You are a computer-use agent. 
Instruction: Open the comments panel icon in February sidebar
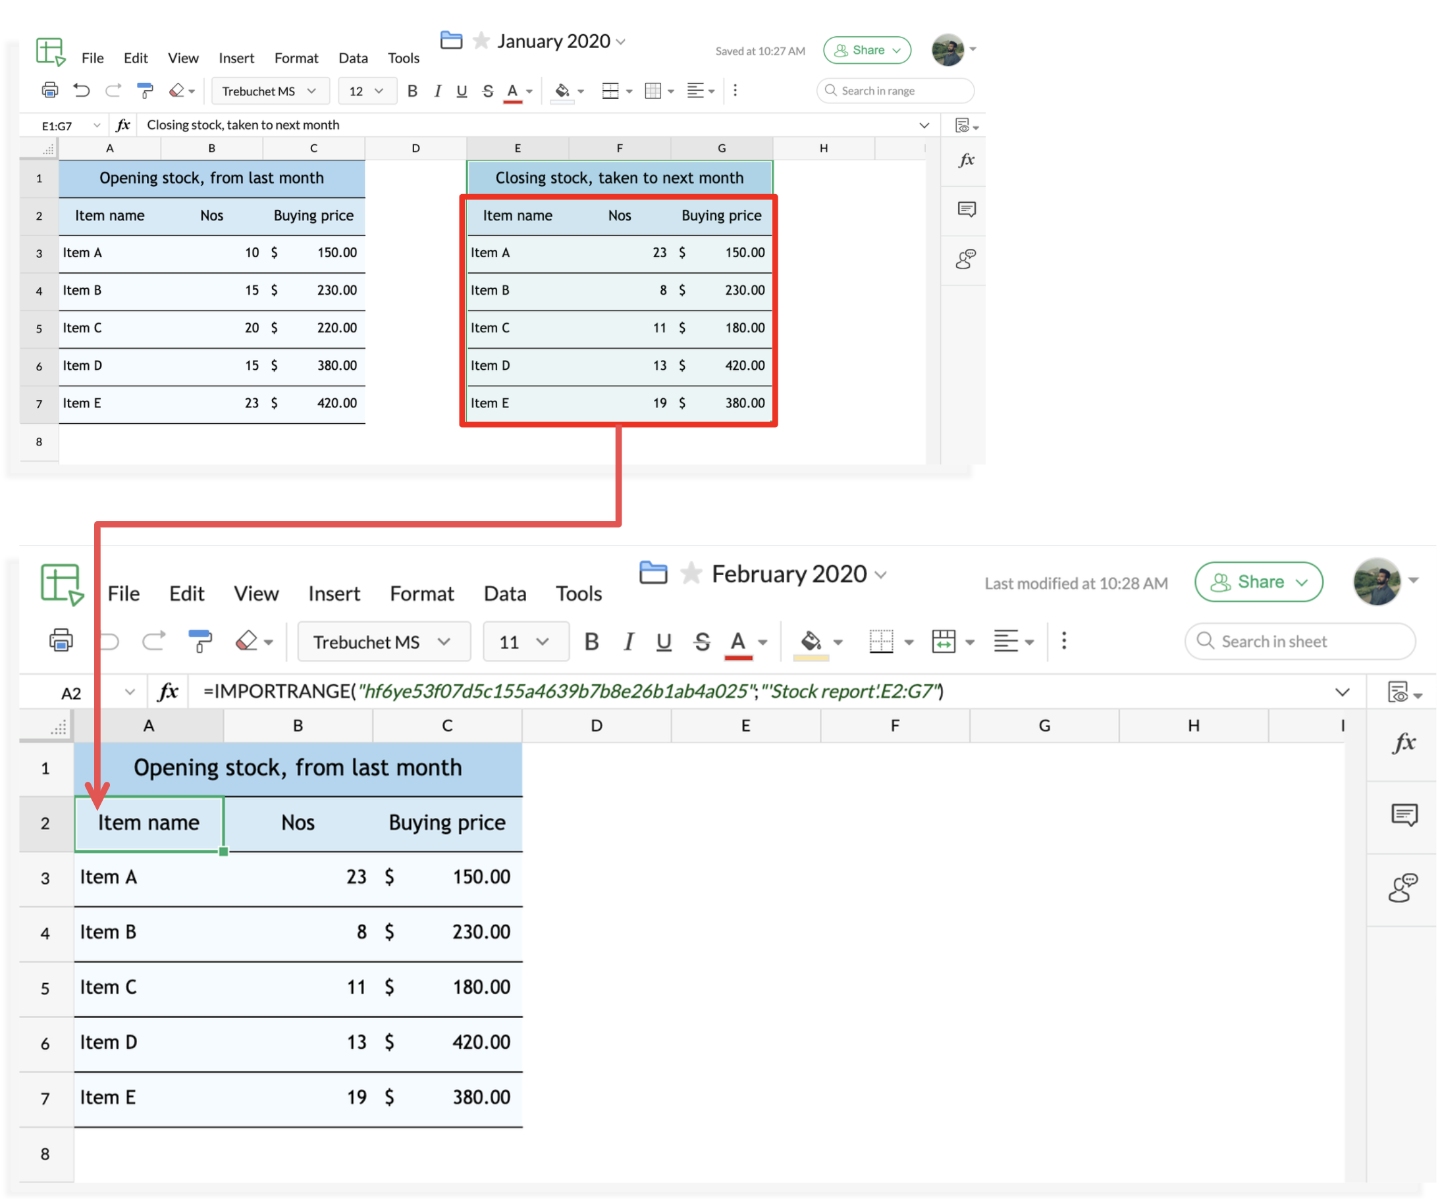[x=1404, y=815]
